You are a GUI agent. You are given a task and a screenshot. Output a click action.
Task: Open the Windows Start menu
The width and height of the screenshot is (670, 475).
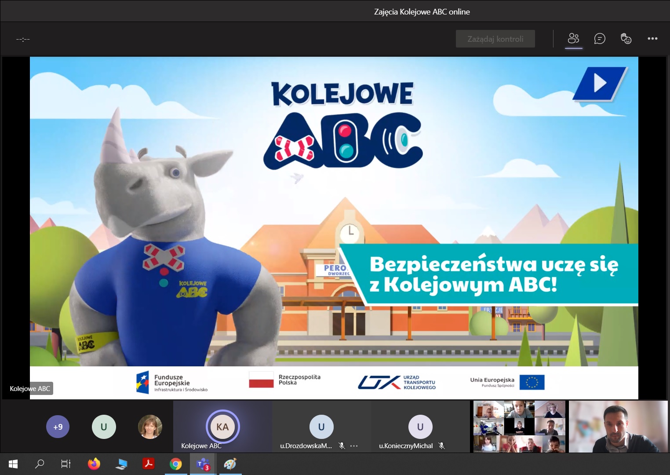click(x=13, y=464)
